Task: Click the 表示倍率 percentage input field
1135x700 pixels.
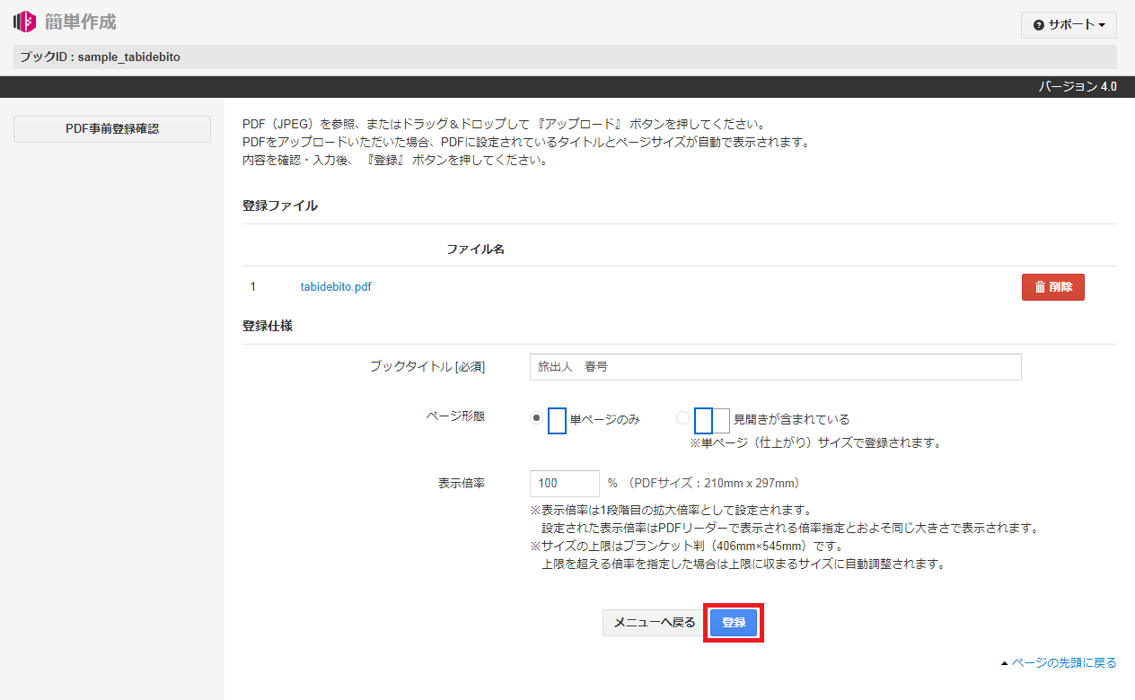Action: coord(564,483)
